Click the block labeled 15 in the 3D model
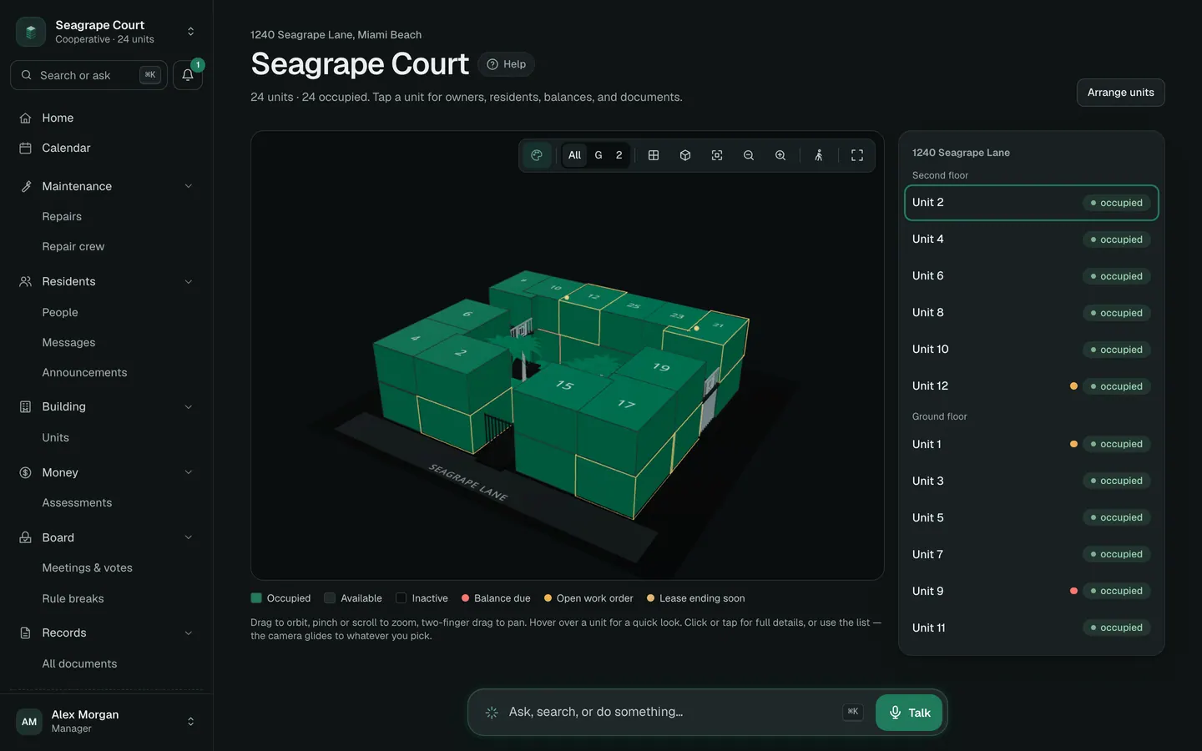Image resolution: width=1202 pixels, height=751 pixels. 565,385
